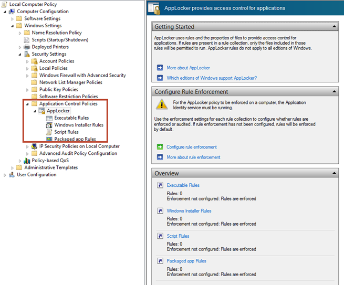Select Software Restriction Policies in the tree

(68, 97)
